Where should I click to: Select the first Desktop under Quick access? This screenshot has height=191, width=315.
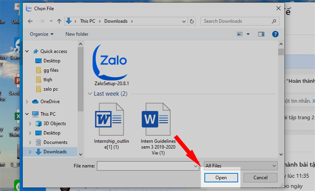(52, 61)
